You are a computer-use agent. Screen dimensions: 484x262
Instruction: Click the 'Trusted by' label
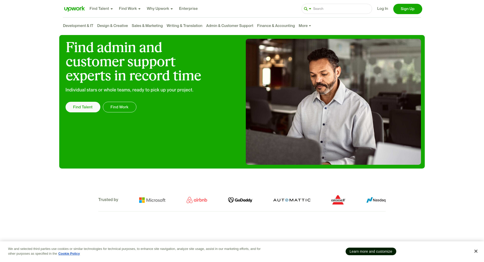coord(108,200)
